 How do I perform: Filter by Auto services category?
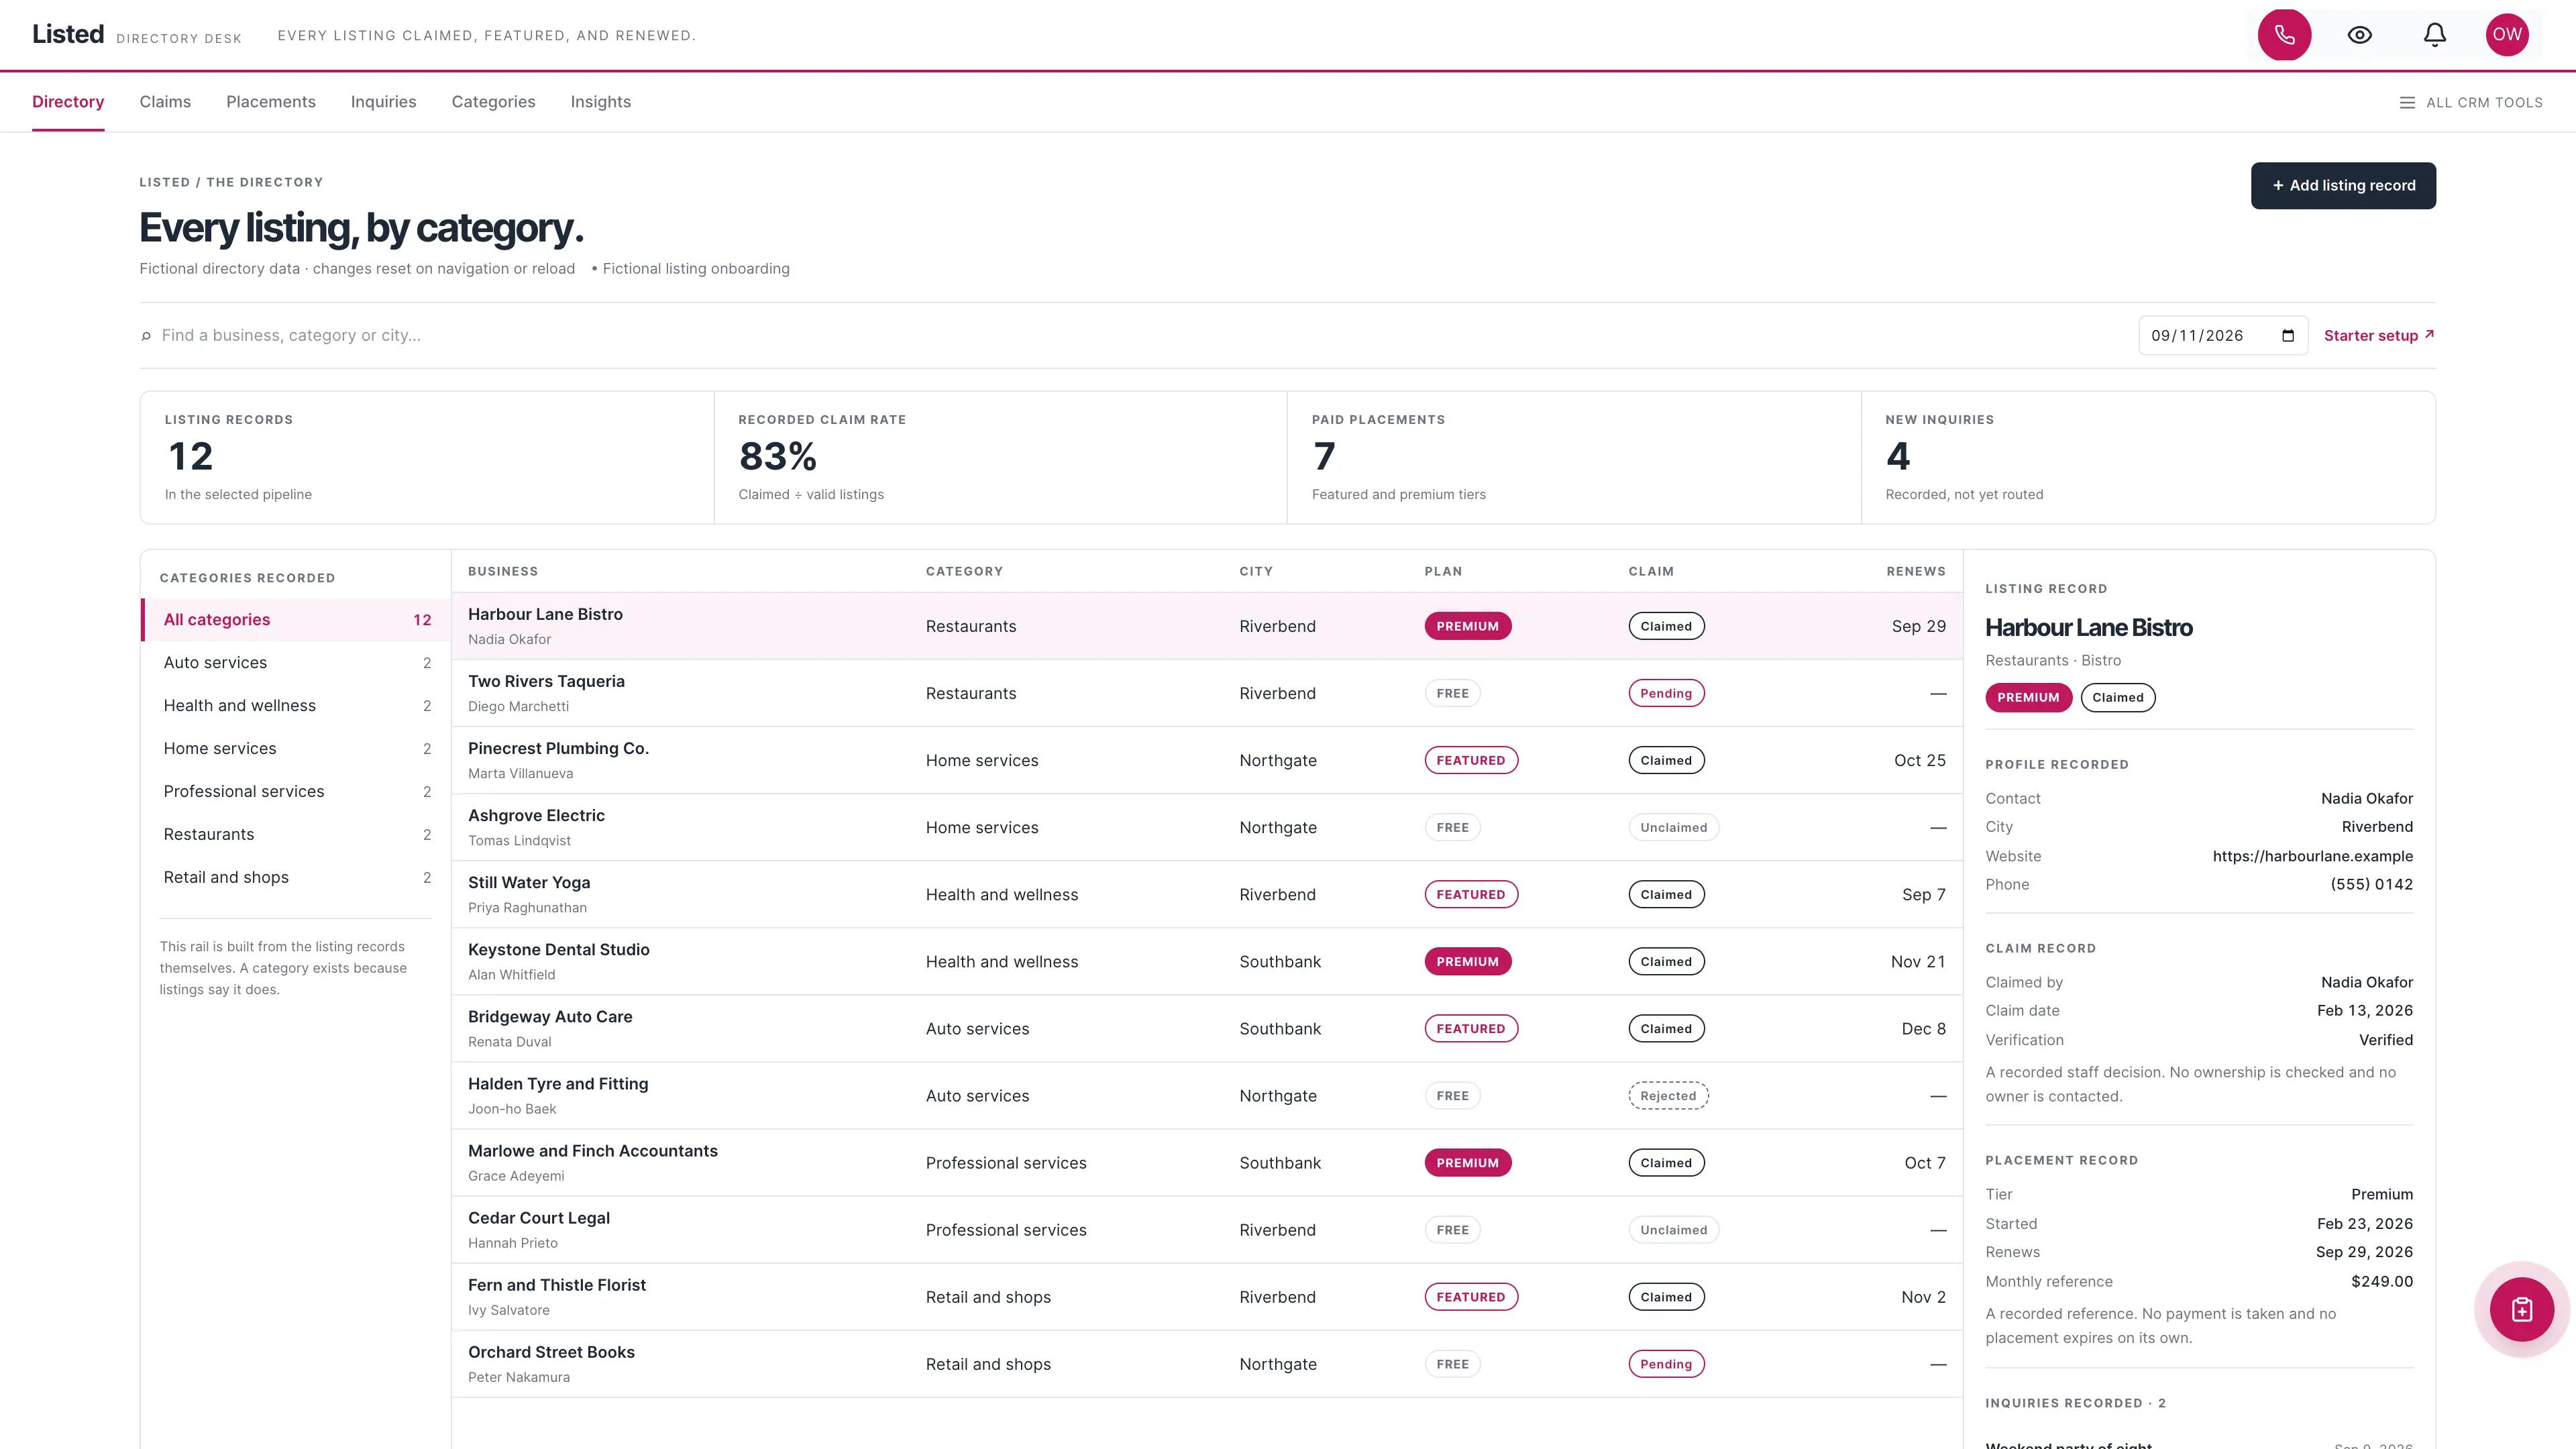tap(297, 663)
